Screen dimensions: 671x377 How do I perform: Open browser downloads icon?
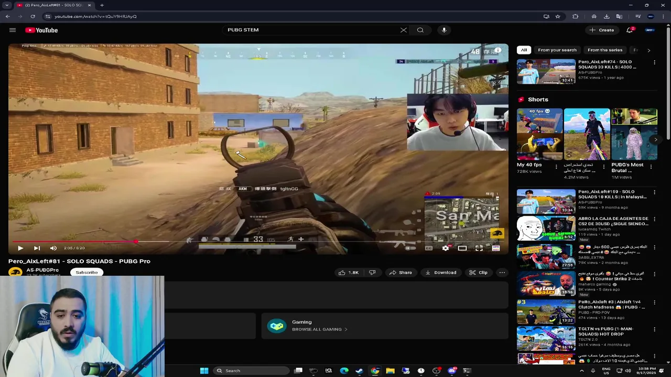click(x=607, y=16)
